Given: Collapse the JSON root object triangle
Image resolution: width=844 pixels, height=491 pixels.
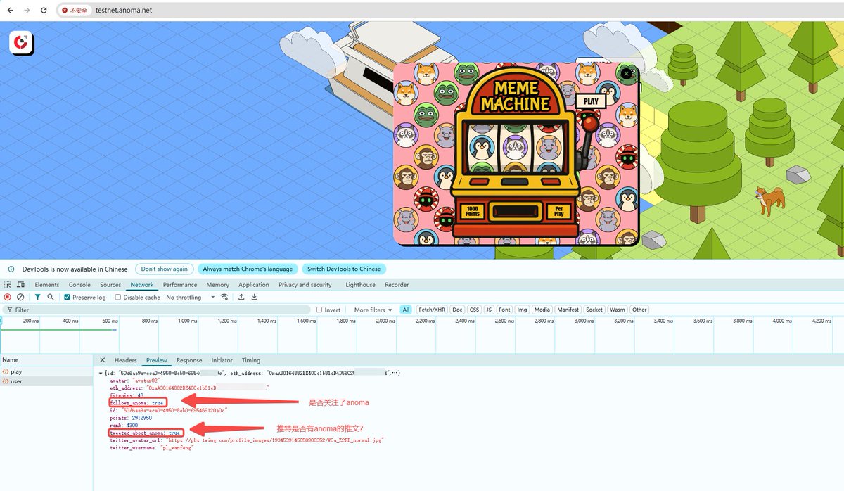Looking at the screenshot, I should (99, 372).
